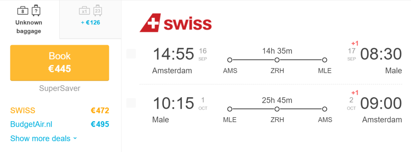Click the 25h 45m return duration
Image resolution: width=411 pixels, height=152 pixels.
[277, 100]
